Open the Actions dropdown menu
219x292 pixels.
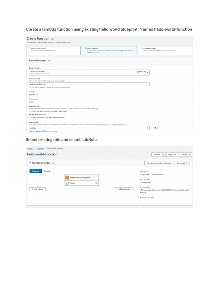(185, 155)
